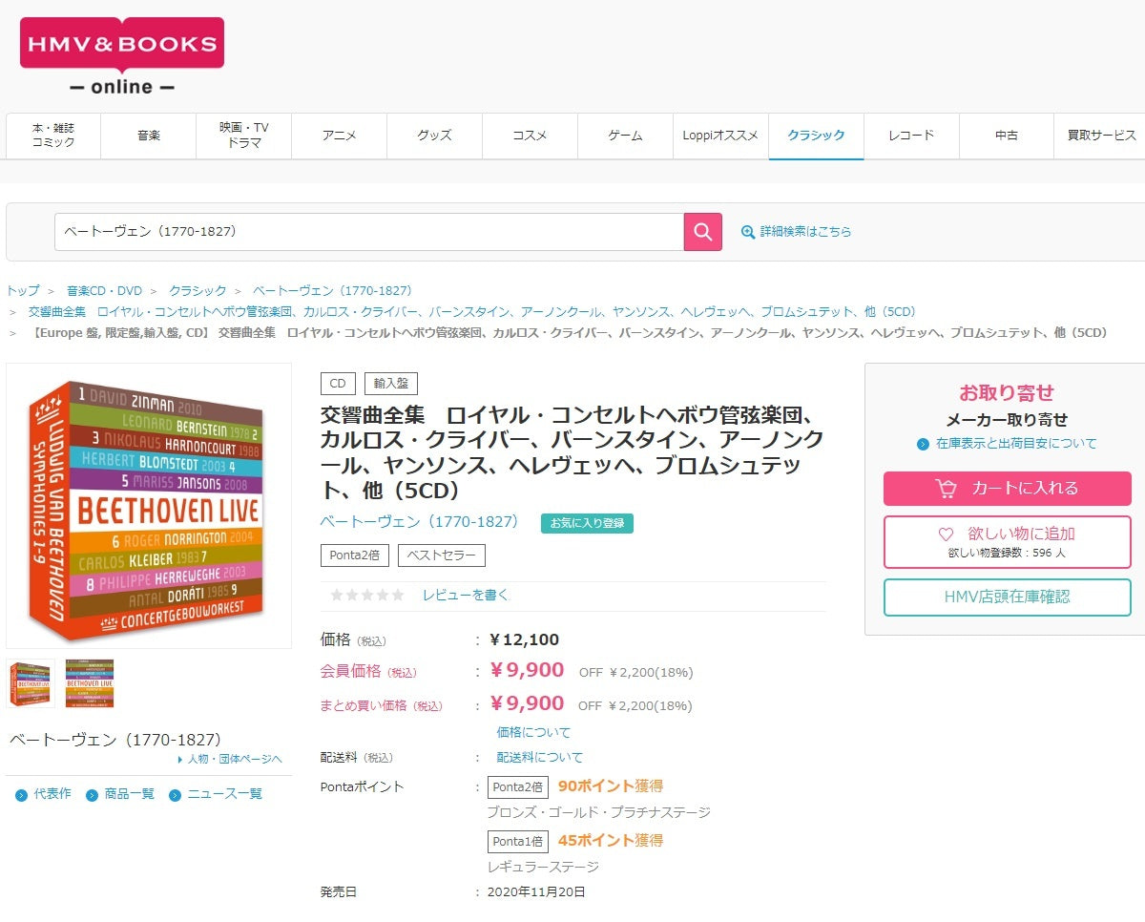The width and height of the screenshot is (1145, 922).
Task: Click the heart icon in 欲しい物に追加
Action: pos(946,534)
